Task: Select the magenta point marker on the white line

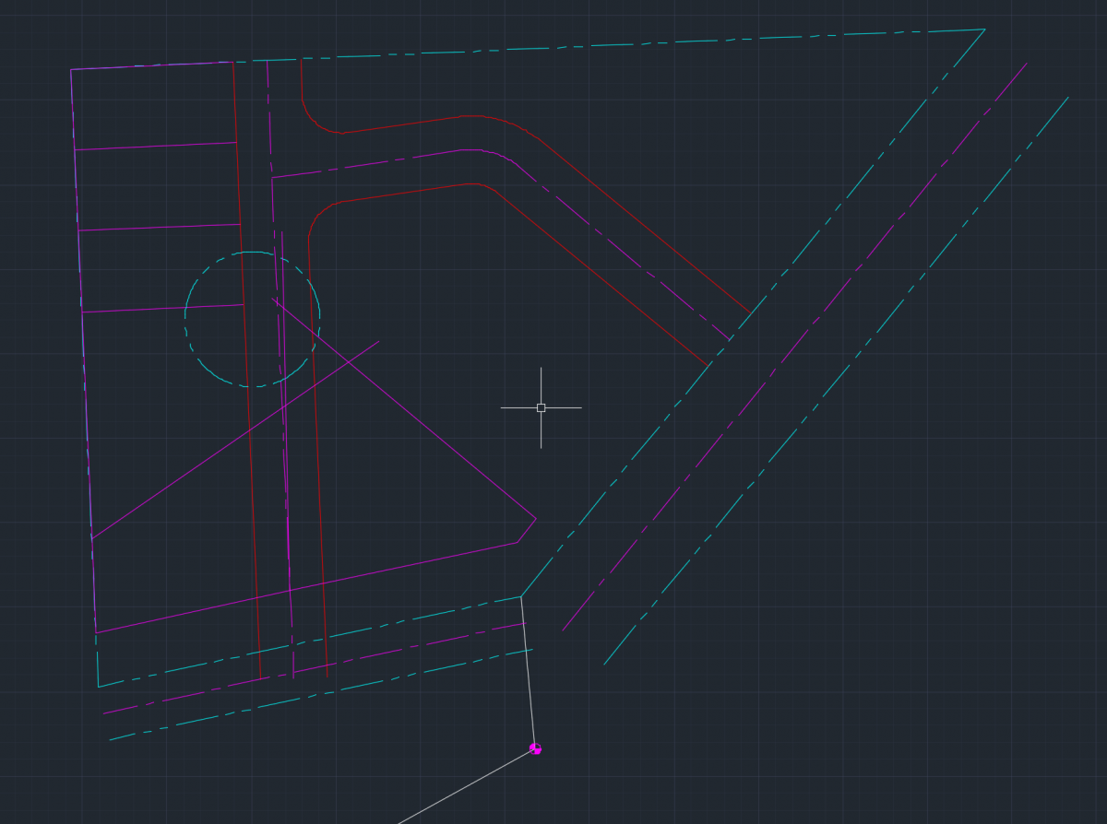Action: click(536, 748)
